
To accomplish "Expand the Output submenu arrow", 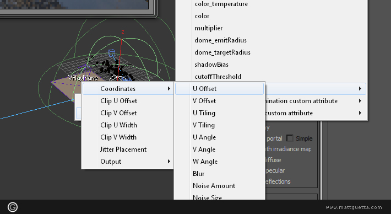I will point(169,162).
